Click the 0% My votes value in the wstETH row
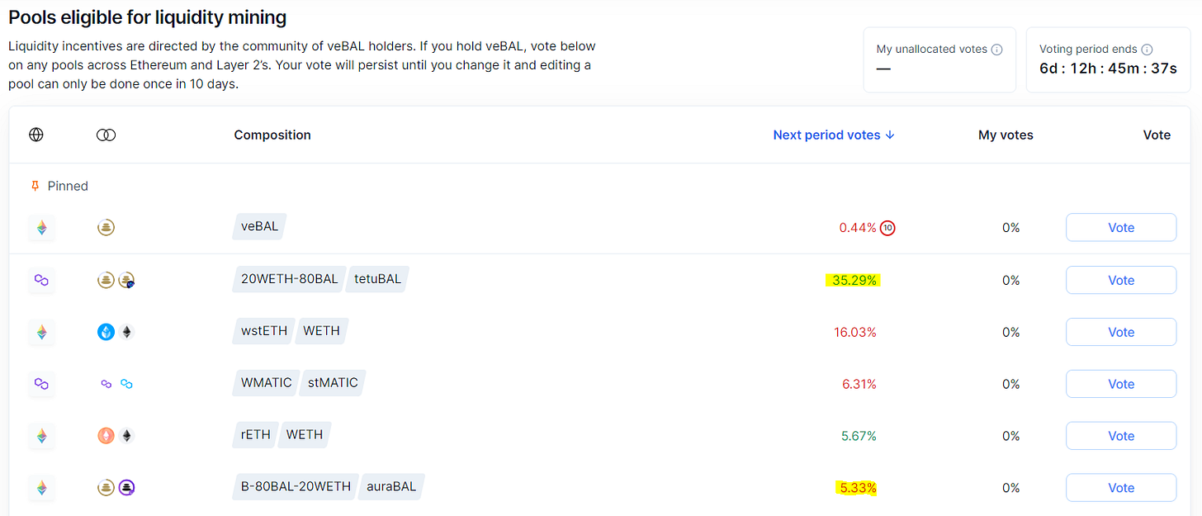 coord(1010,333)
